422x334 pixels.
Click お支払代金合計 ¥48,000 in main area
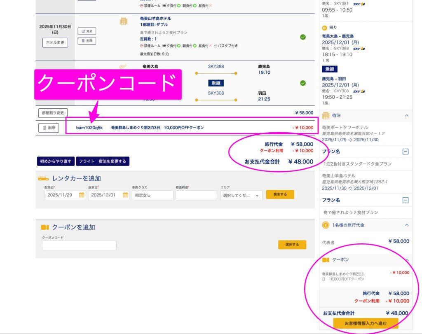tap(279, 161)
